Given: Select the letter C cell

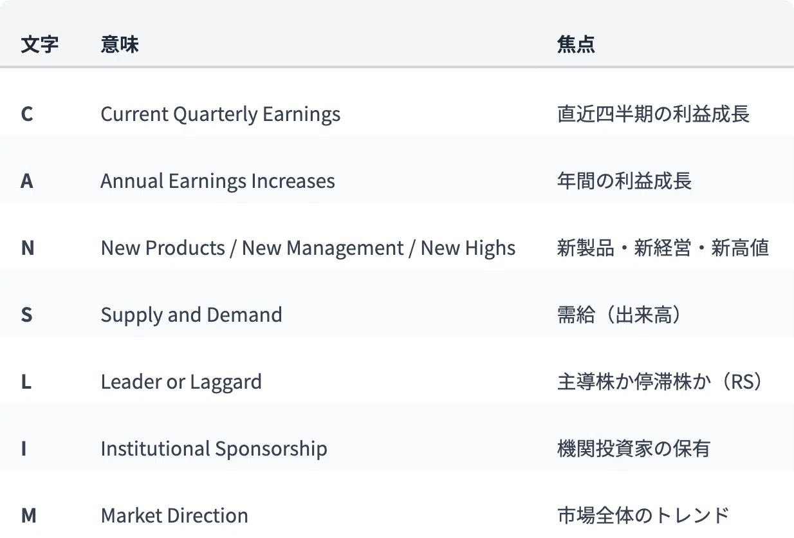Looking at the screenshot, I should pyautogui.click(x=27, y=115).
